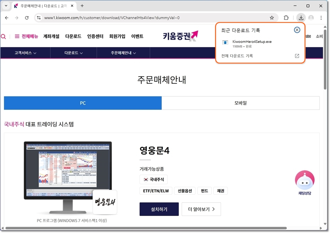
Task: Close the 주문매체안내 browser tab
Action: (72, 6)
